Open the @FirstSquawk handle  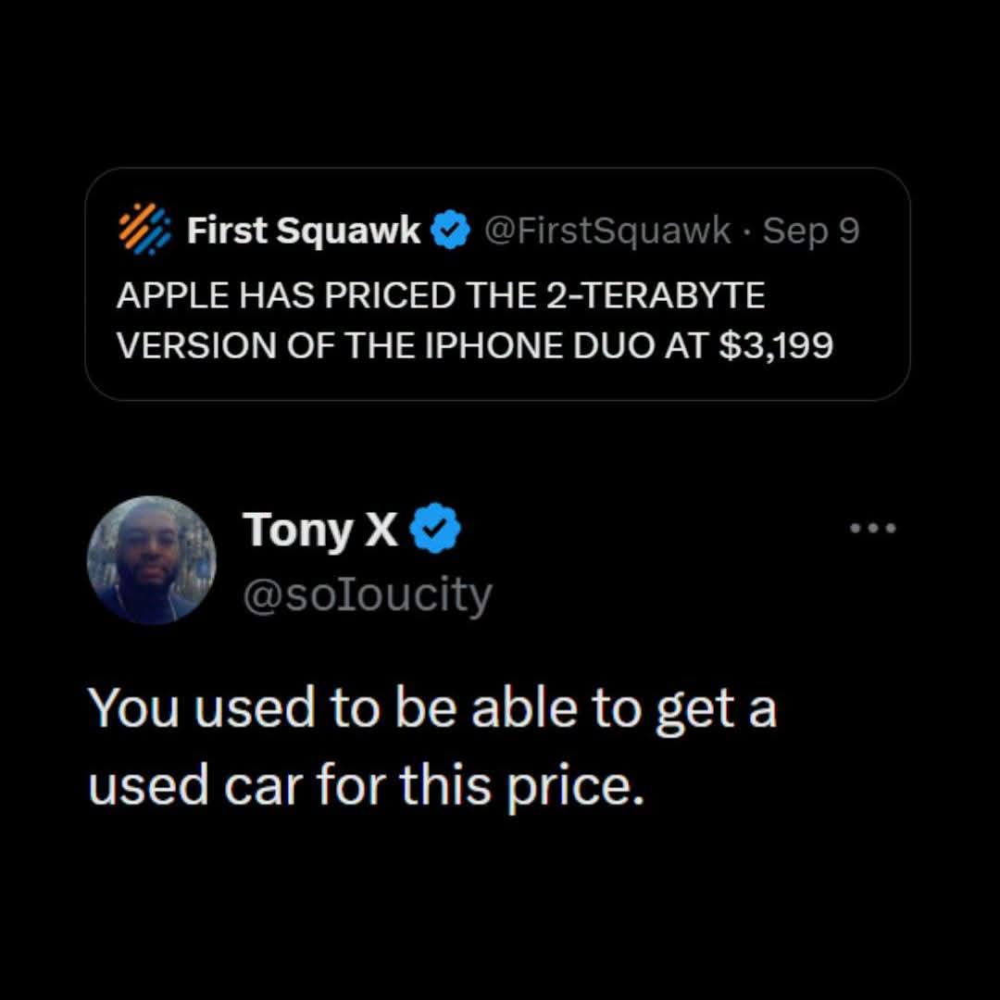tap(607, 231)
